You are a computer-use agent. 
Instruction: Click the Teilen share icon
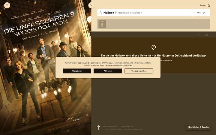(209, 5)
